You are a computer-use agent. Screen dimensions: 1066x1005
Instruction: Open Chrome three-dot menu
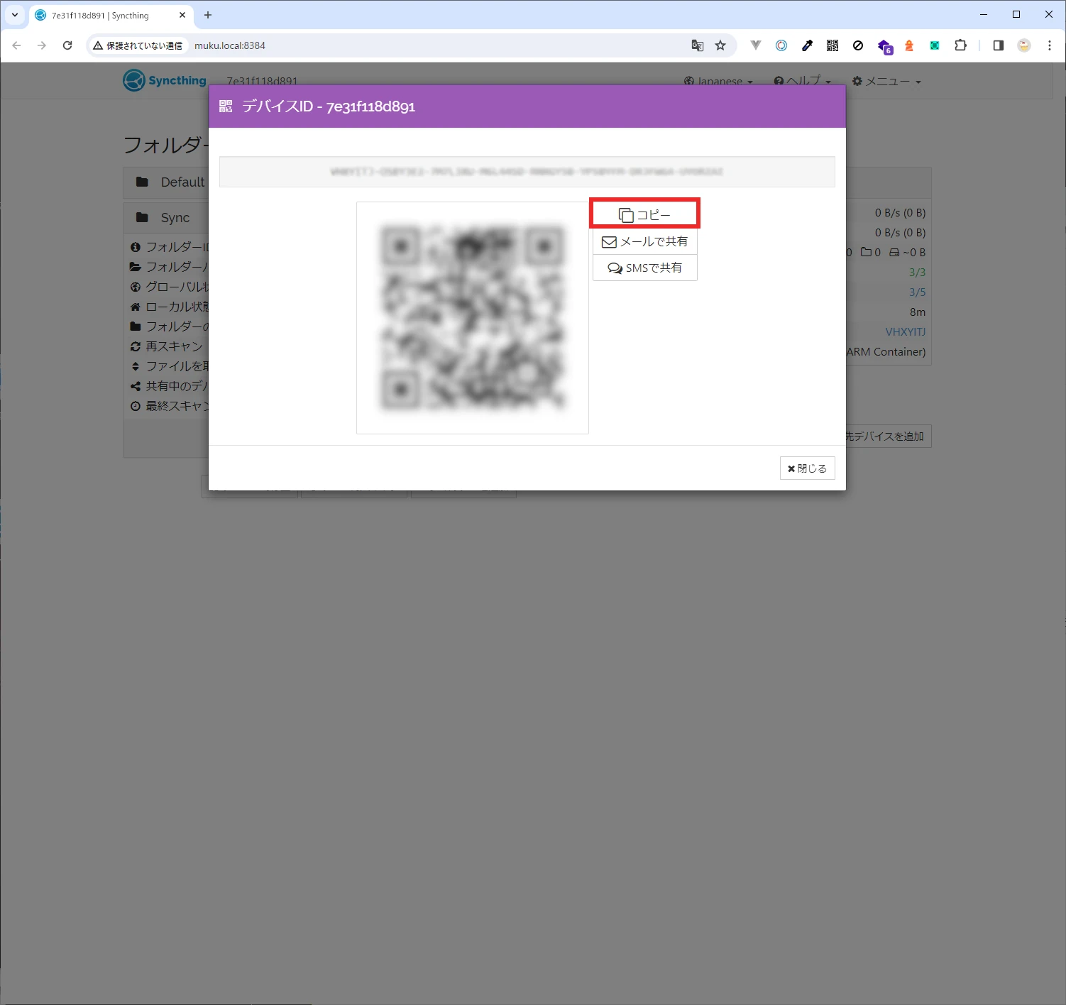pos(1050,45)
